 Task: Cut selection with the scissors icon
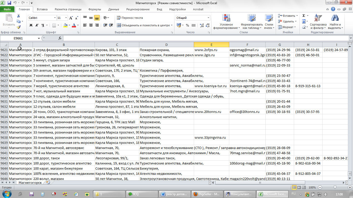pos(18,16)
